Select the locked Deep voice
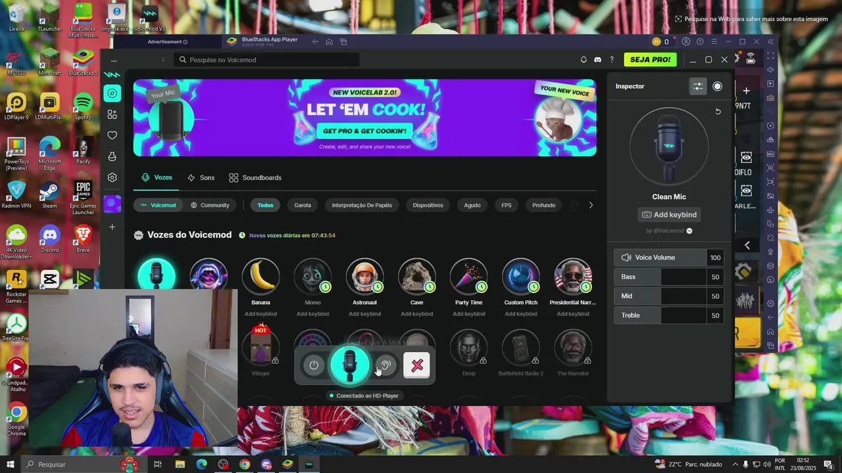Viewport: 842px width, 473px height. pyautogui.click(x=468, y=348)
